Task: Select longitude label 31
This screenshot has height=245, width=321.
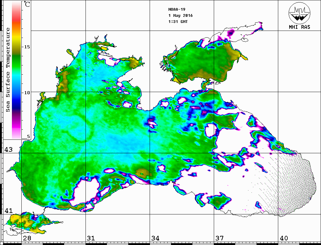Action: (x=91, y=238)
